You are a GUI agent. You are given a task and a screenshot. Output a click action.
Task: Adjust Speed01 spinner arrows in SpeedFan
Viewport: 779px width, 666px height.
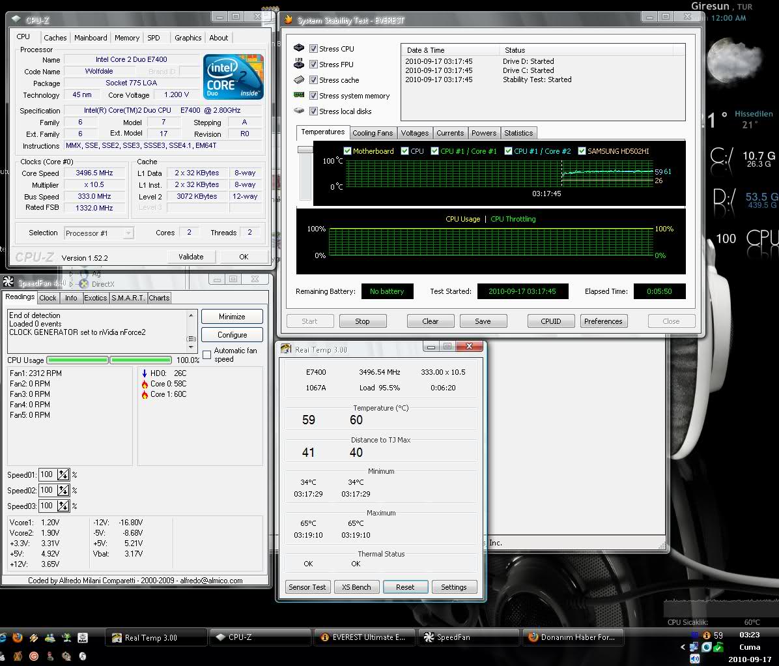click(63, 474)
